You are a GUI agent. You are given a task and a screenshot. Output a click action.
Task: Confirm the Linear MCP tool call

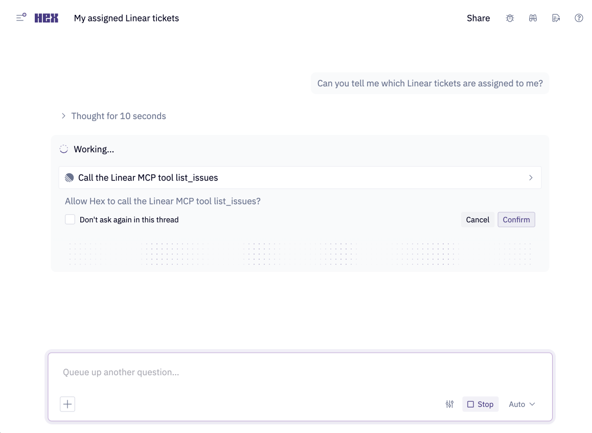click(x=516, y=220)
